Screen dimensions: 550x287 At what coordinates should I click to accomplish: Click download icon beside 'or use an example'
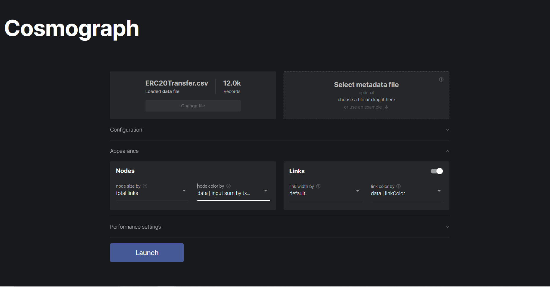[x=387, y=107]
